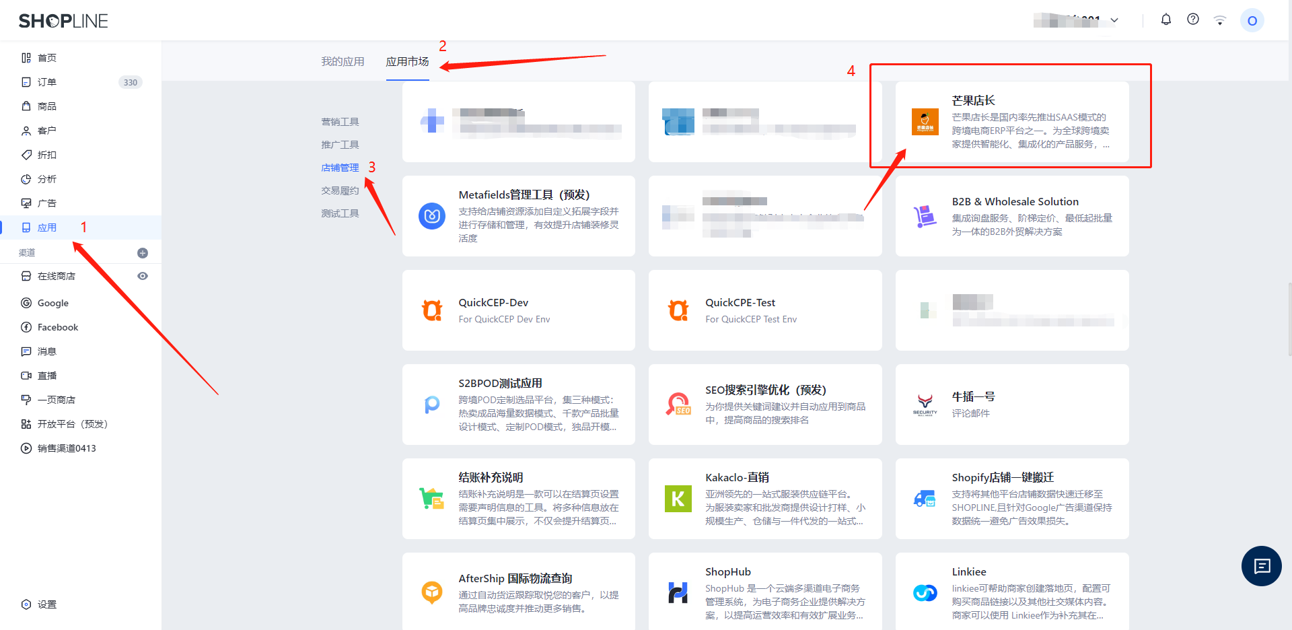The width and height of the screenshot is (1292, 630).
Task: Toggle online store preview eye icon
Action: coord(143,276)
